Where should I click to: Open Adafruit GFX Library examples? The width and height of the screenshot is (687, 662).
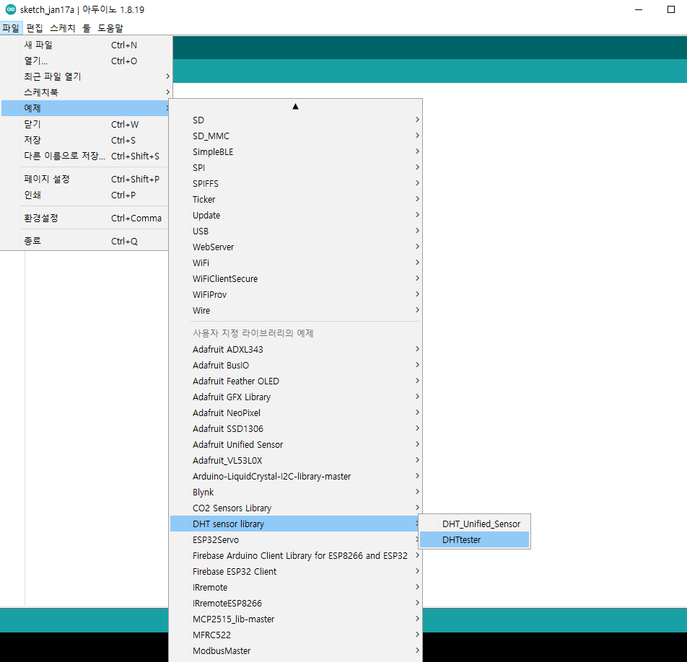[296, 397]
